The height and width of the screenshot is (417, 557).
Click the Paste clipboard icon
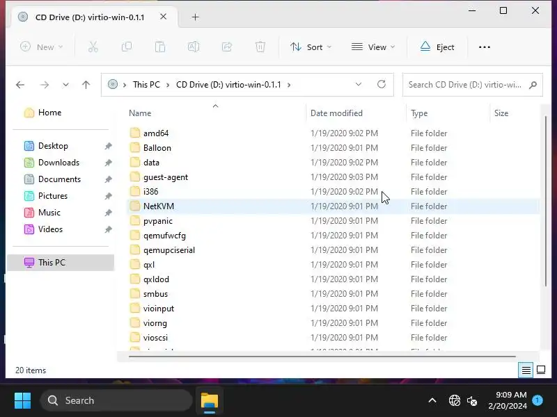click(x=160, y=47)
